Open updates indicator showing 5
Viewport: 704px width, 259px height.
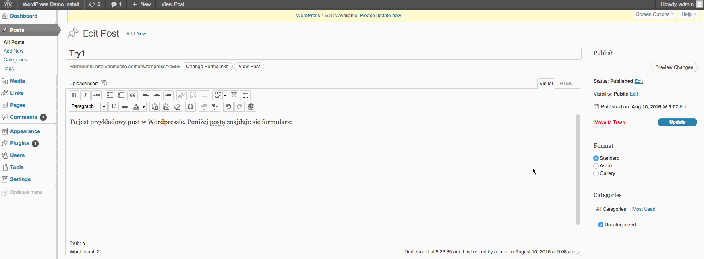[95, 4]
